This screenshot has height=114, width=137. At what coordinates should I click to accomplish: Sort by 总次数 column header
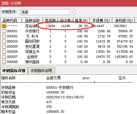pyautogui.click(x=66, y=21)
